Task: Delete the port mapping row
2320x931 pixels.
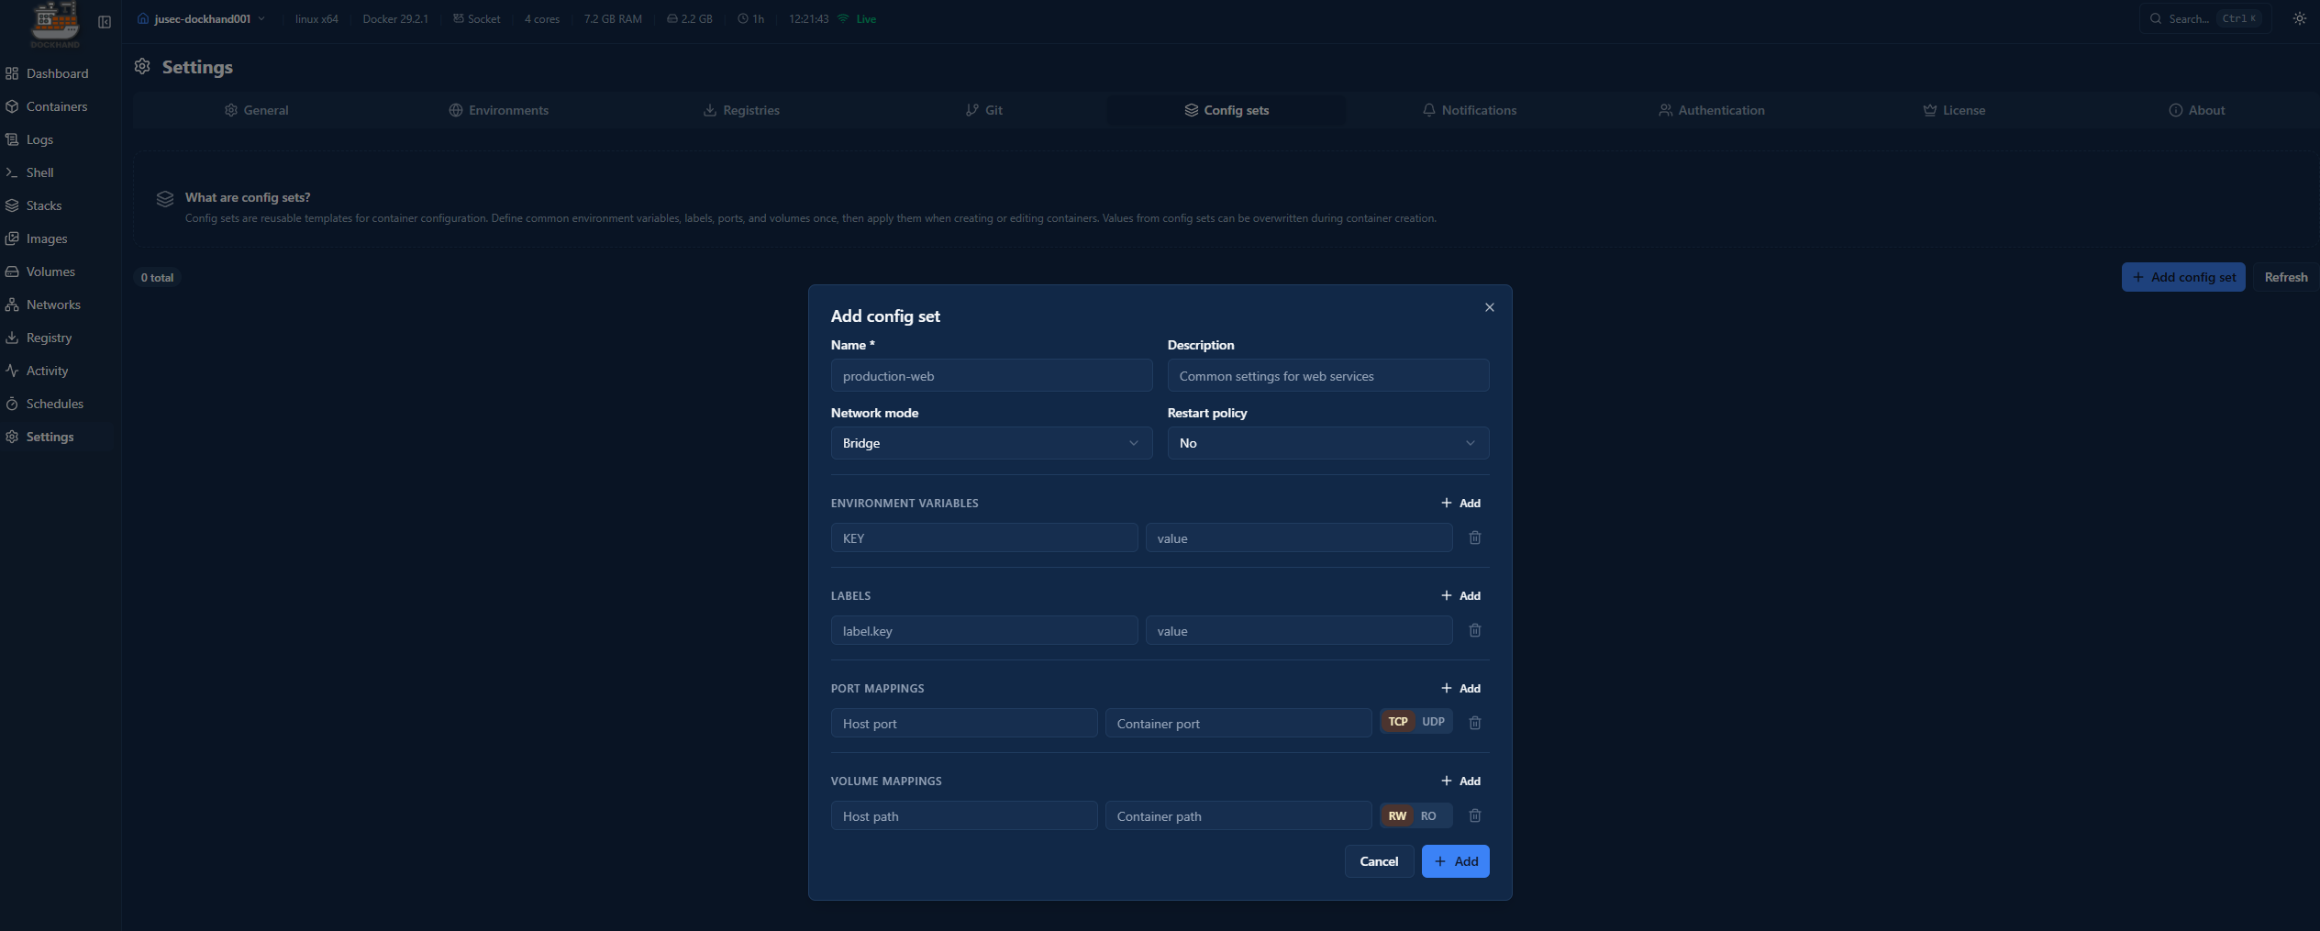Action: click(1474, 723)
